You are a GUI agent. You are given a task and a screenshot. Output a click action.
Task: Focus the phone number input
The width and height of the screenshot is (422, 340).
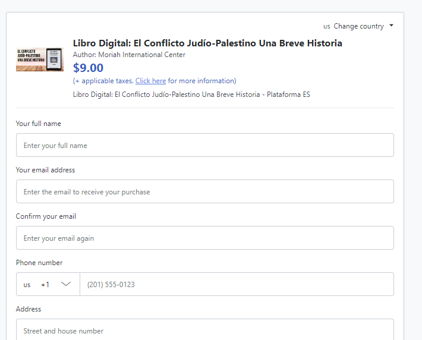pyautogui.click(x=236, y=285)
